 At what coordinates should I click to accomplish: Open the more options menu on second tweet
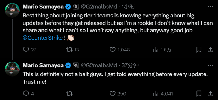coord(210,65)
